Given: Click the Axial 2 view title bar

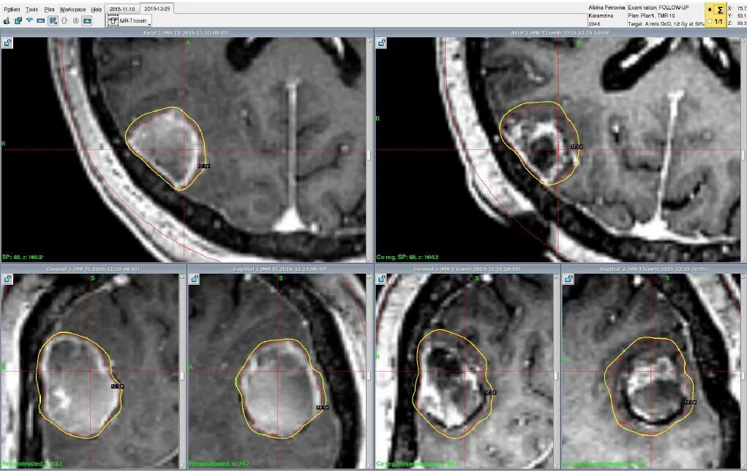Looking at the screenshot, I should coord(560,32).
